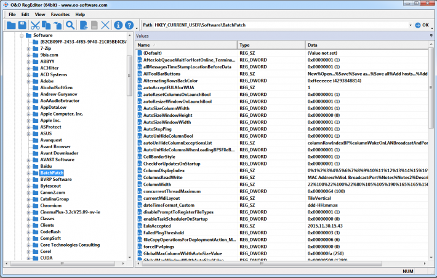Open the Favorites menu

60,15
